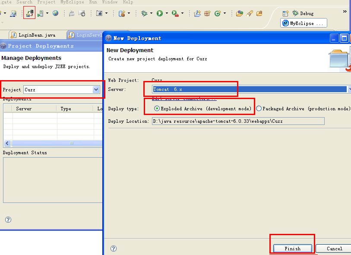
Task: Click the Deployments table horizontal scrollbar thumb
Action: pos(57,143)
